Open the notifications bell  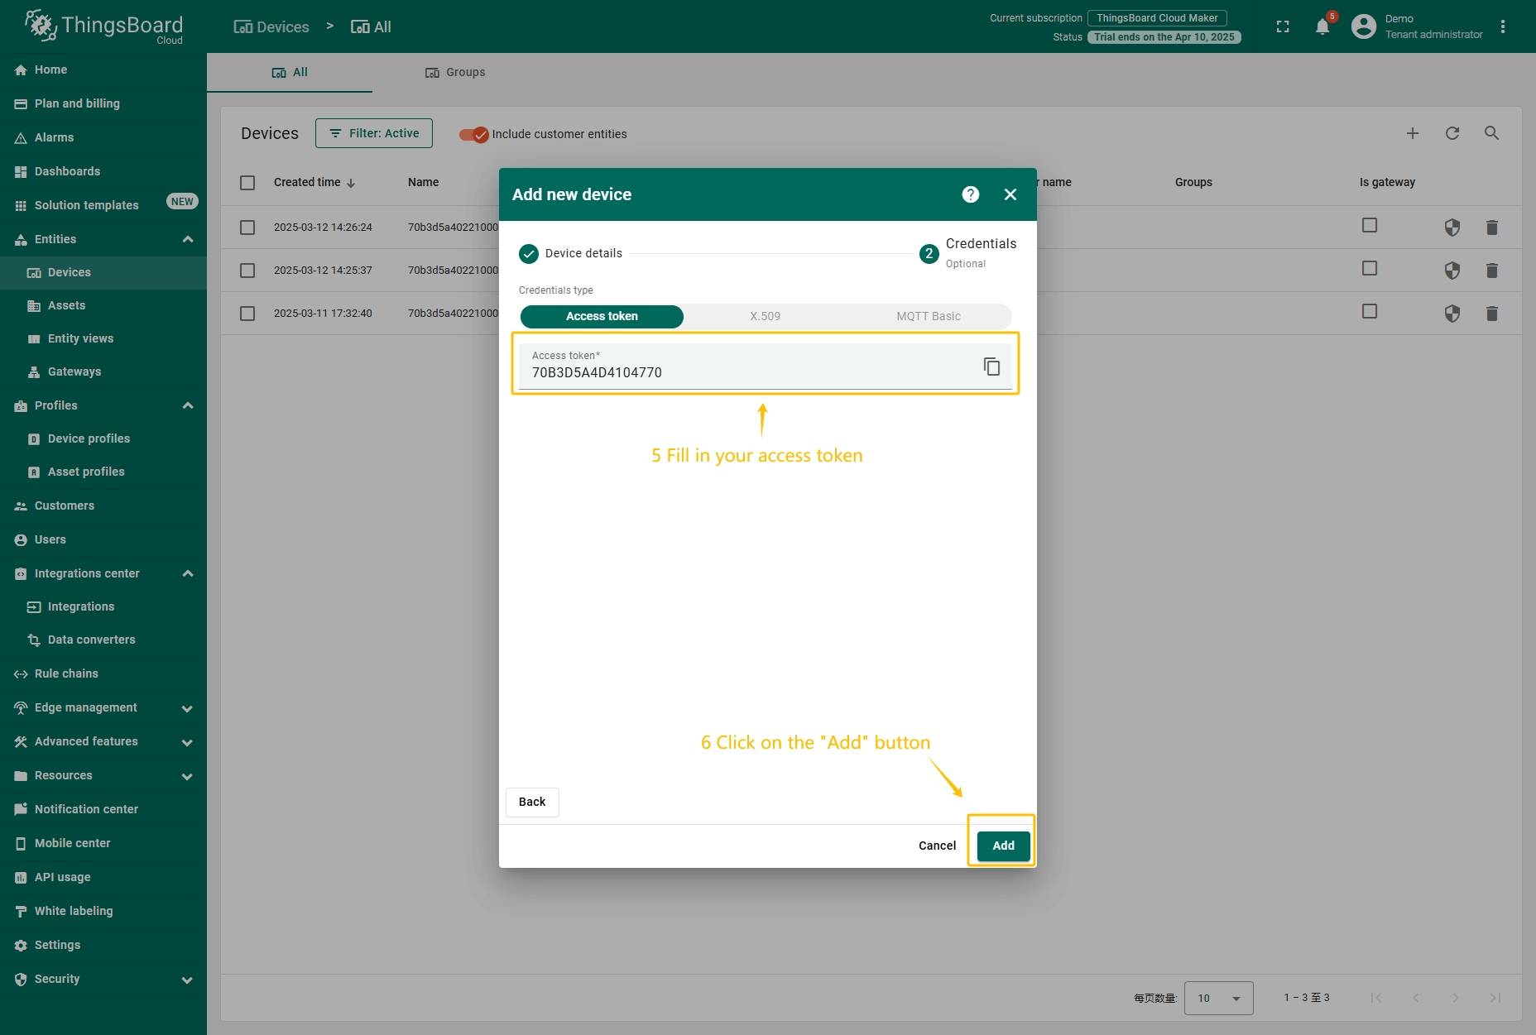(1322, 27)
